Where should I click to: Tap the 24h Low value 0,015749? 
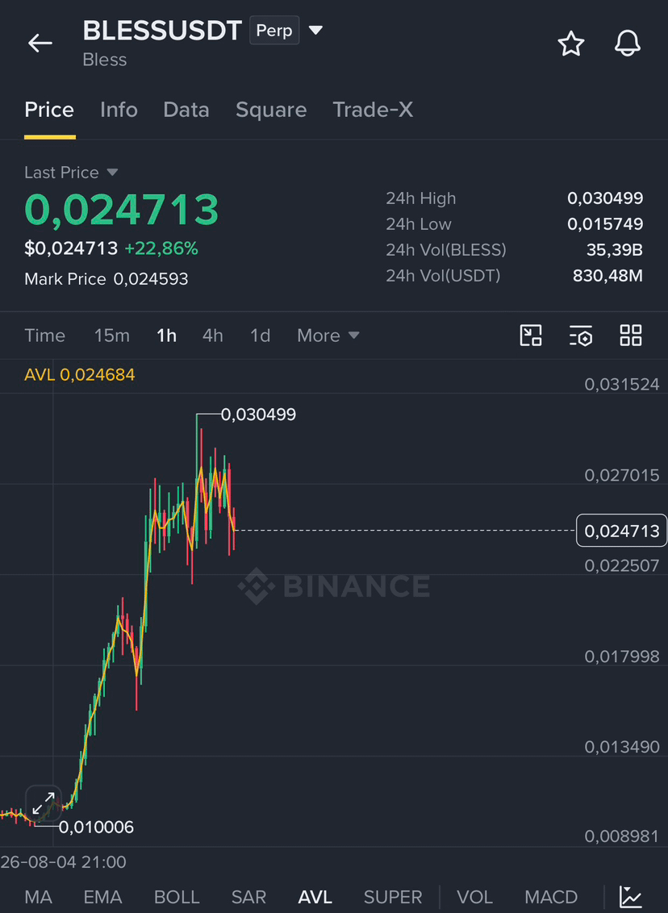(605, 223)
